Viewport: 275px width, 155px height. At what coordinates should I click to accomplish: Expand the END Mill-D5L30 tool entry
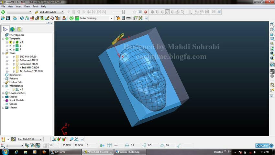tap(7, 57)
